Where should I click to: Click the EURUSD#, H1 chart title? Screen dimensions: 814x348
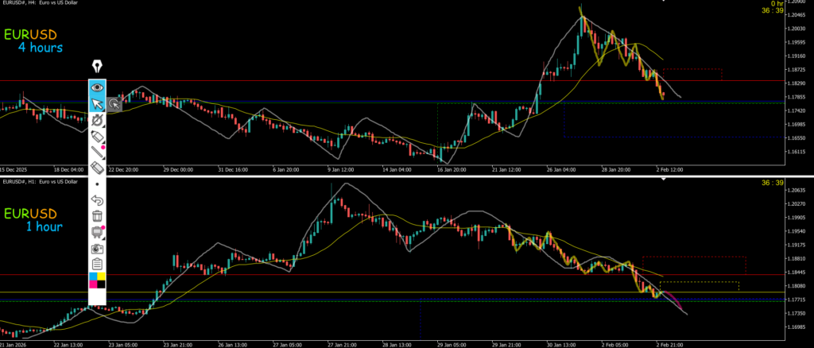[40, 182]
